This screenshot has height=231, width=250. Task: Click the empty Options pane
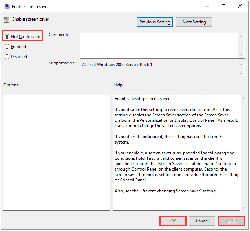click(56, 153)
